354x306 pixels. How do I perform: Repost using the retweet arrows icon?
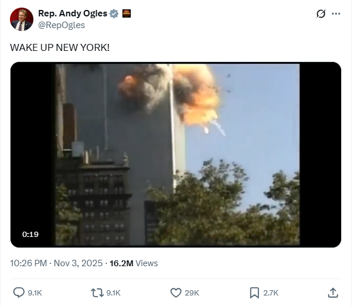coord(97,293)
